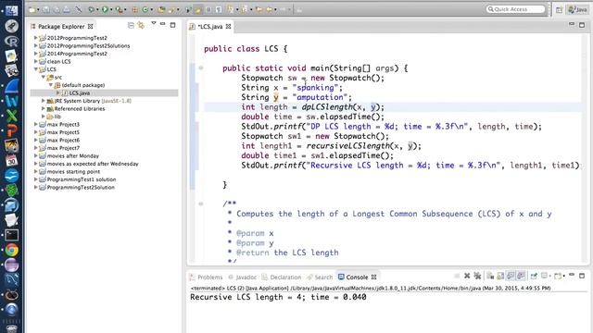Expand the Referenced Libraries node

click(x=44, y=109)
